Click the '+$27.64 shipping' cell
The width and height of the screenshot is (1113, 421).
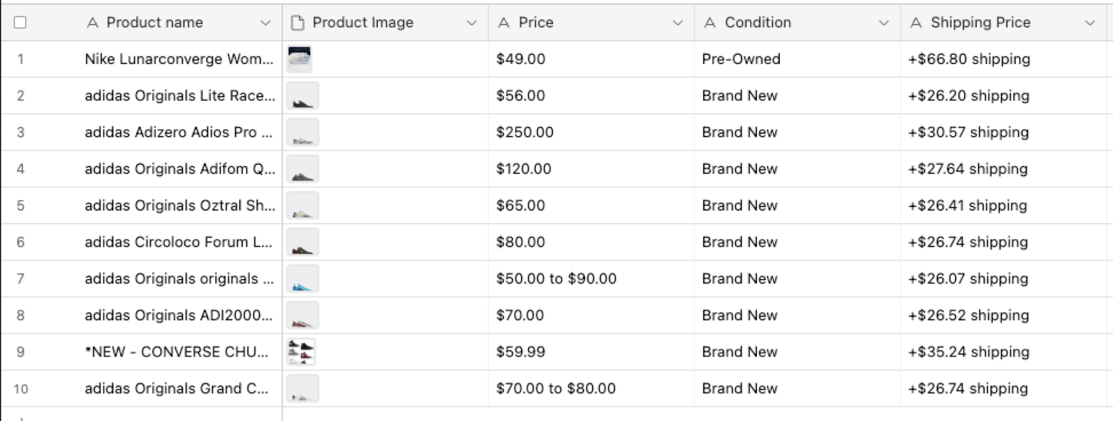pyautogui.click(x=1003, y=169)
